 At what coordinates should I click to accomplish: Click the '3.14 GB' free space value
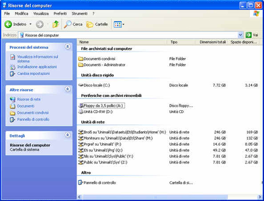[x=251, y=85]
